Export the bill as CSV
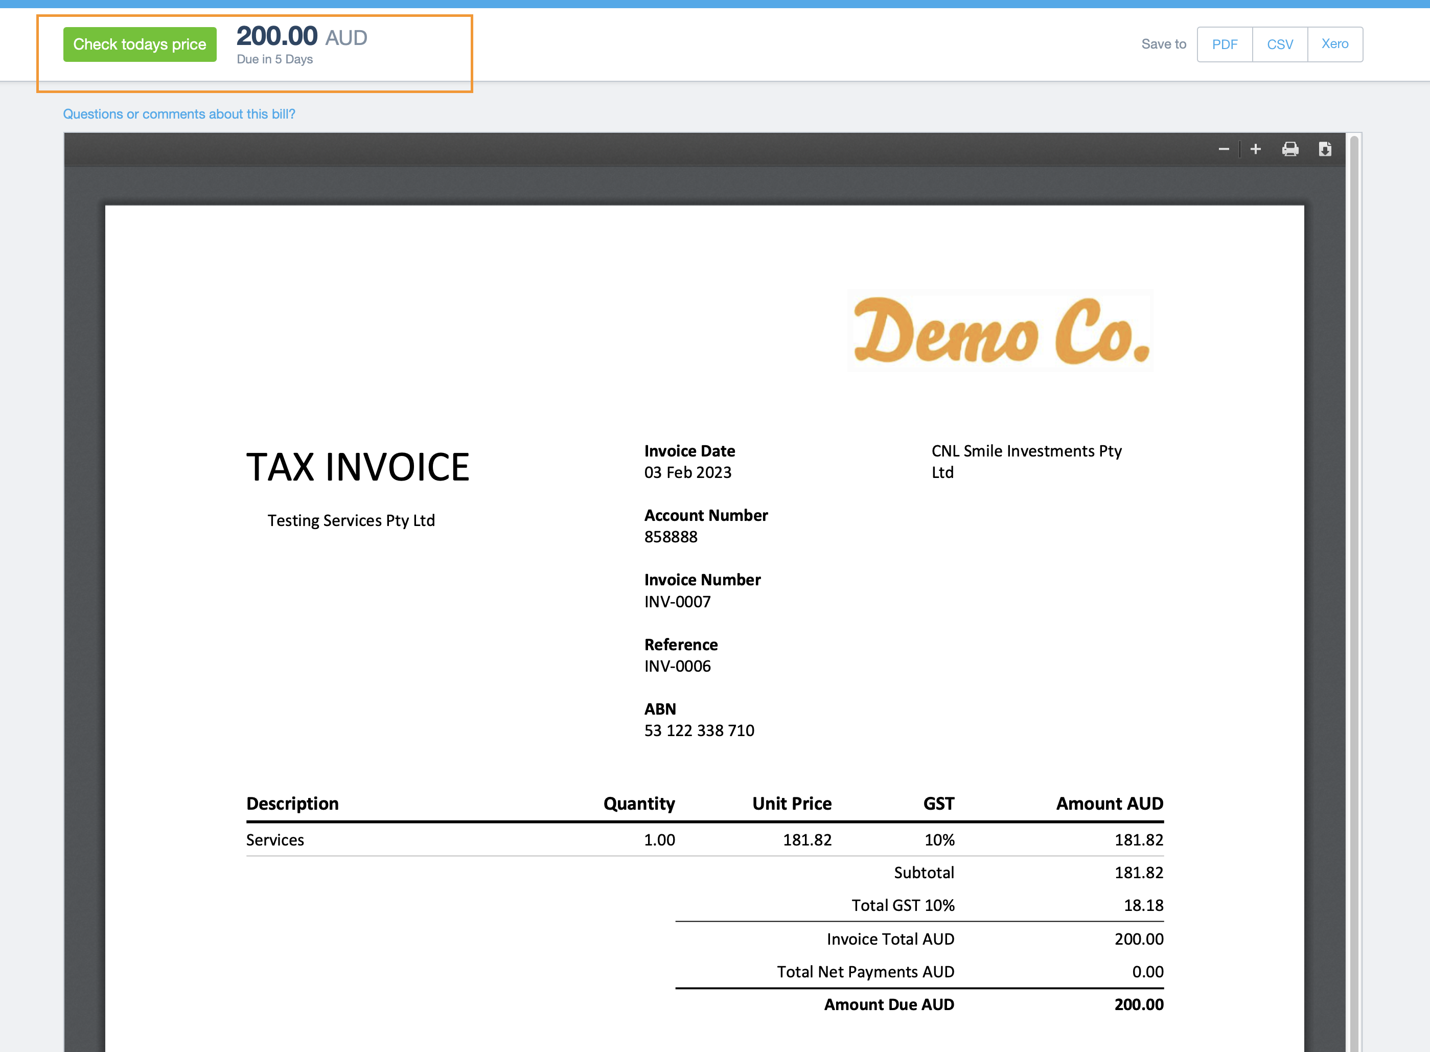1430x1052 pixels. pos(1280,44)
